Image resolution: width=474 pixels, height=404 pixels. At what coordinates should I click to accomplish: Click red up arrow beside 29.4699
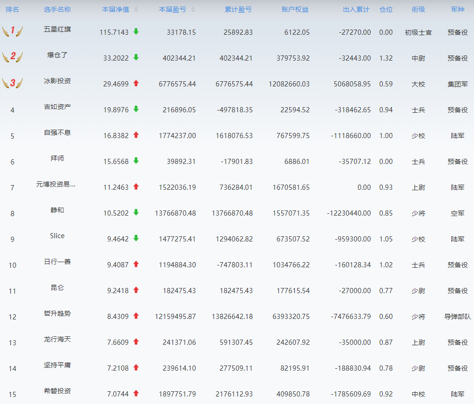pos(136,83)
